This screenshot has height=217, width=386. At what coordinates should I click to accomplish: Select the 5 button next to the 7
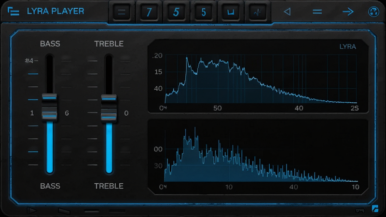[176, 12]
